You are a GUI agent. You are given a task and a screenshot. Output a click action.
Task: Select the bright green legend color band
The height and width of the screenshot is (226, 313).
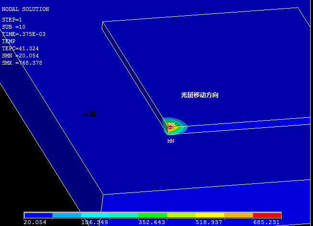point(153,215)
